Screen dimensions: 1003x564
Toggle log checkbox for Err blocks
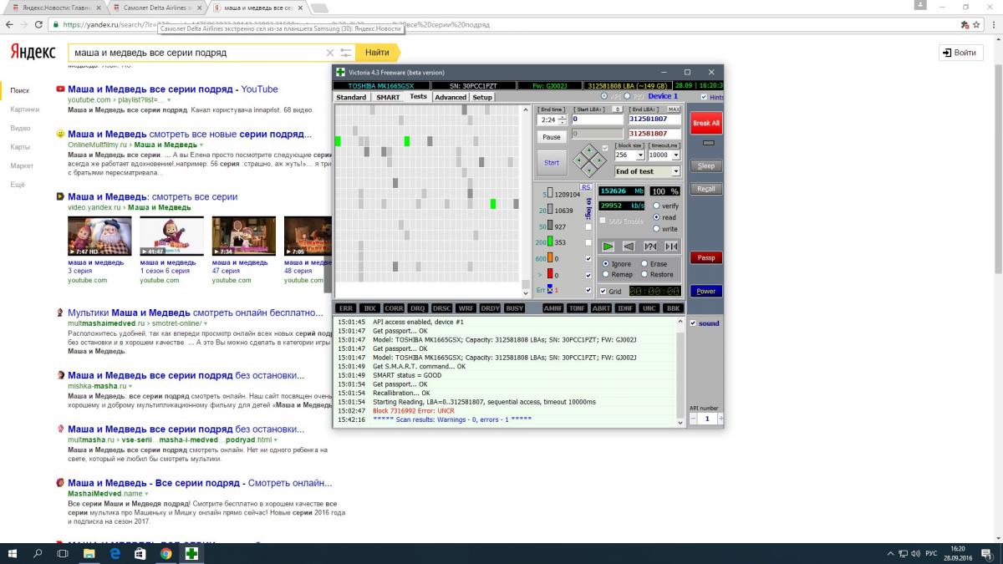coord(588,291)
